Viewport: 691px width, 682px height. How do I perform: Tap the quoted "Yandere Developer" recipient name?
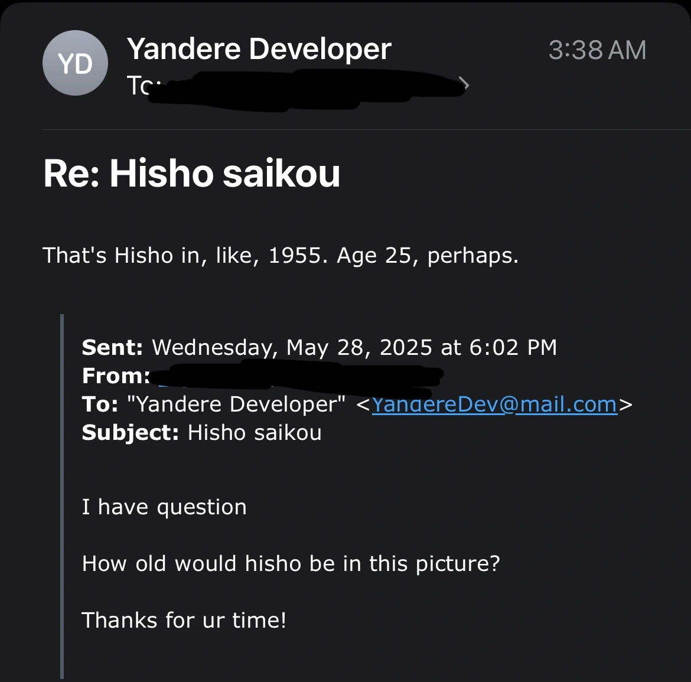[236, 404]
